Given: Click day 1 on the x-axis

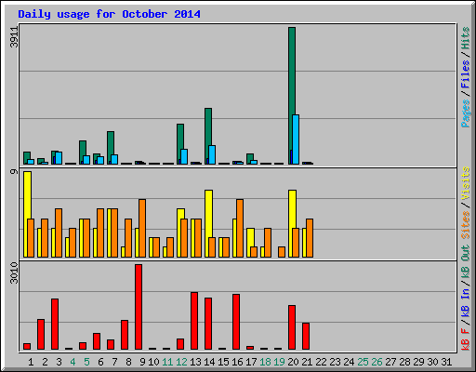Looking at the screenshot, I should point(31,362).
